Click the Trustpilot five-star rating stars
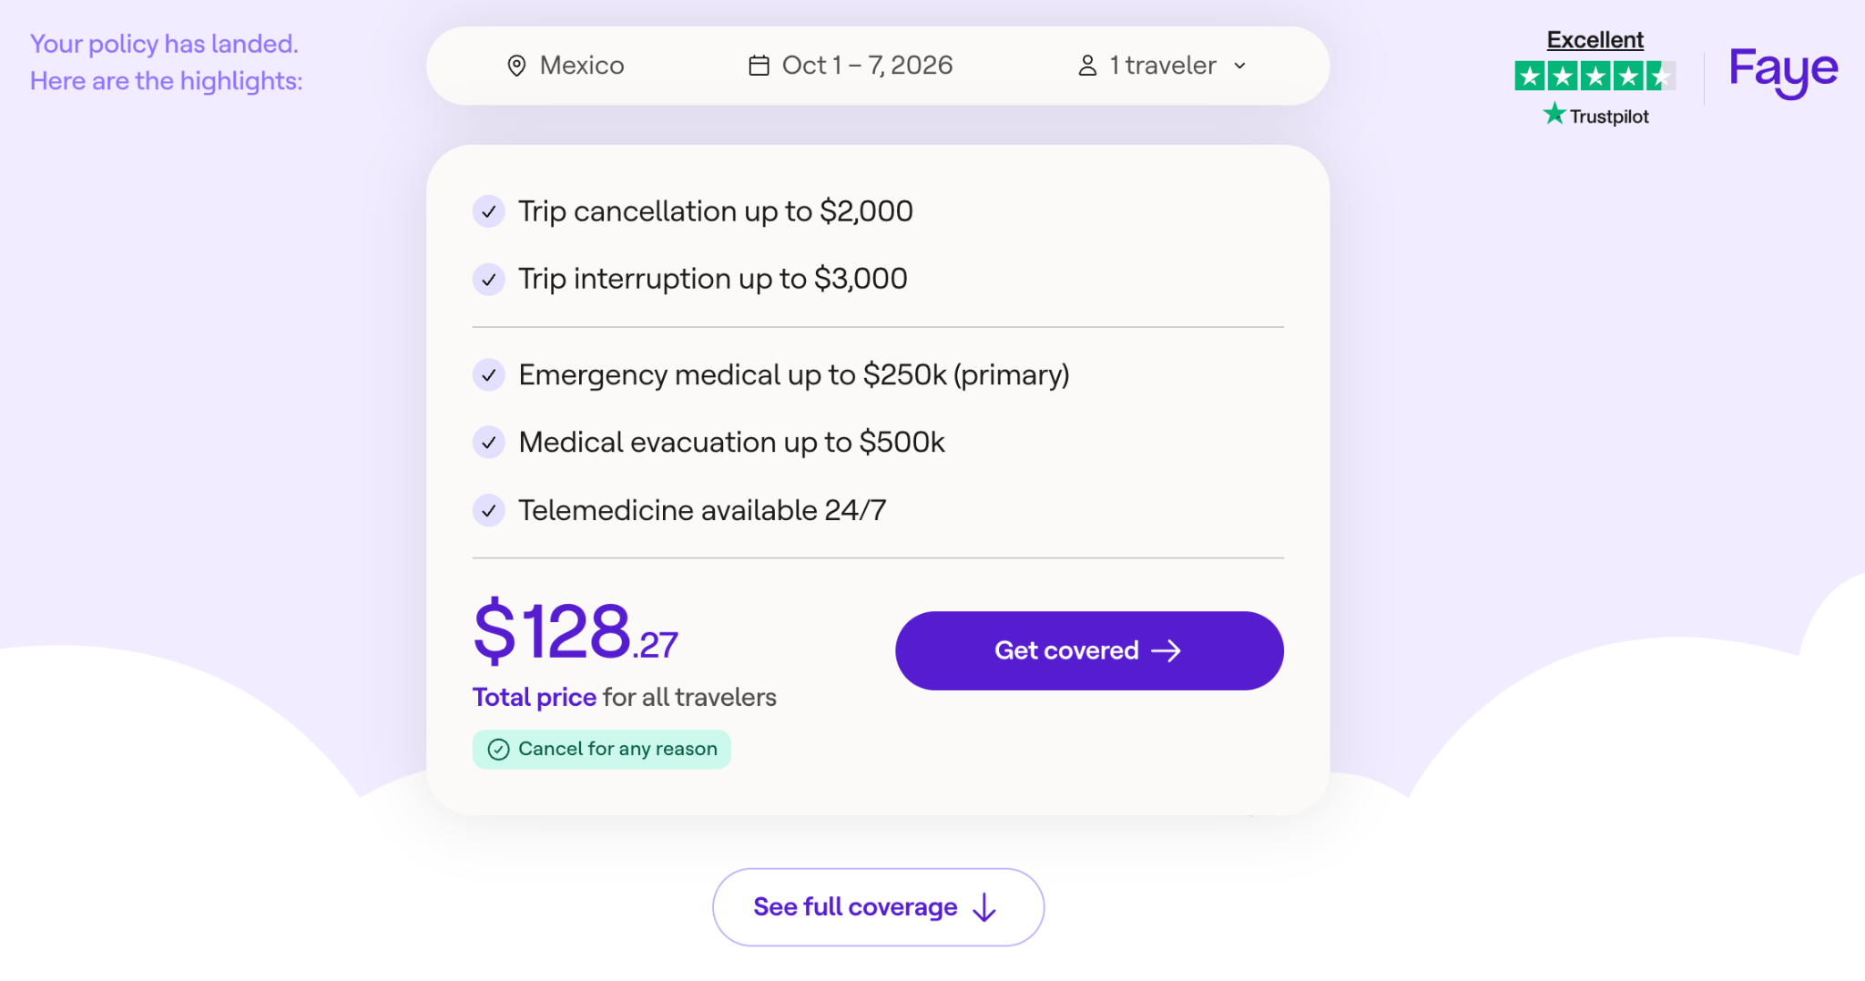Image resolution: width=1865 pixels, height=981 pixels. coord(1595,76)
